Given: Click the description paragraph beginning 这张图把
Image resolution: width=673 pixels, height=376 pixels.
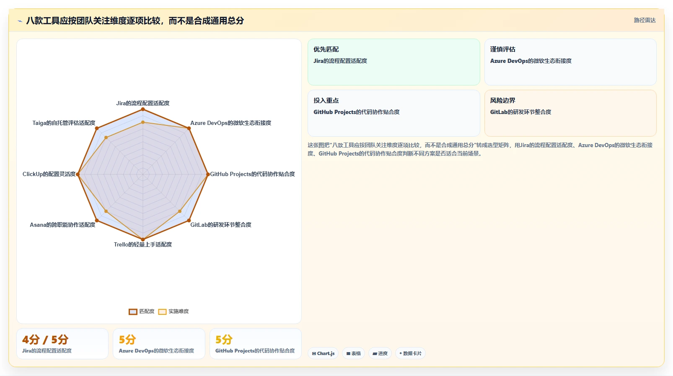Looking at the screenshot, I should tap(480, 149).
